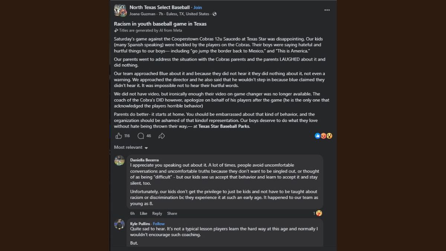Join the North Texas Select Baseball group
Screen dimensions: 446x251
tap(198, 7)
